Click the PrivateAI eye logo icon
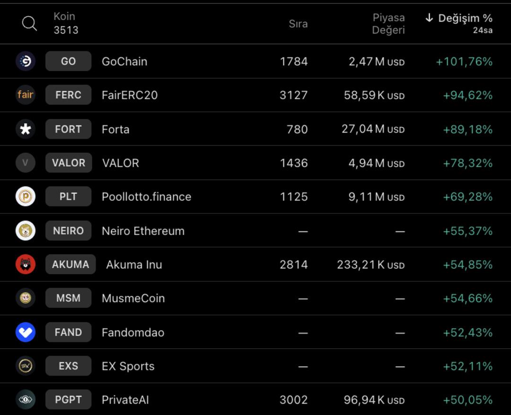The height and width of the screenshot is (415, 511). coord(26,400)
